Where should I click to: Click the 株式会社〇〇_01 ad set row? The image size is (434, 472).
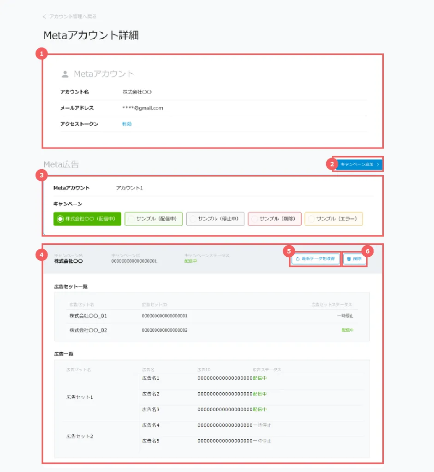(x=213, y=316)
